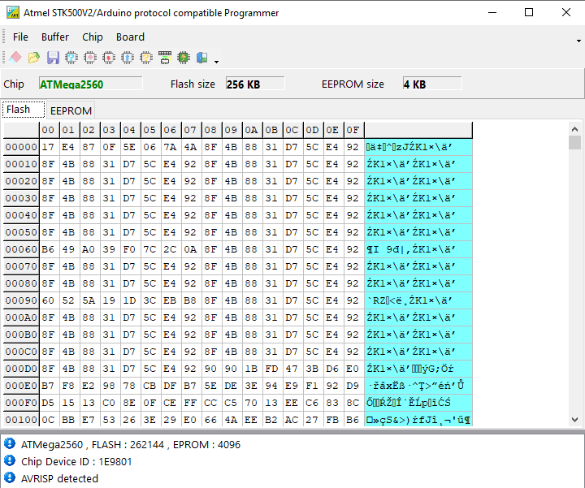585x488 pixels.
Task: Click byte 7A in row 00000
Action: tap(171, 147)
